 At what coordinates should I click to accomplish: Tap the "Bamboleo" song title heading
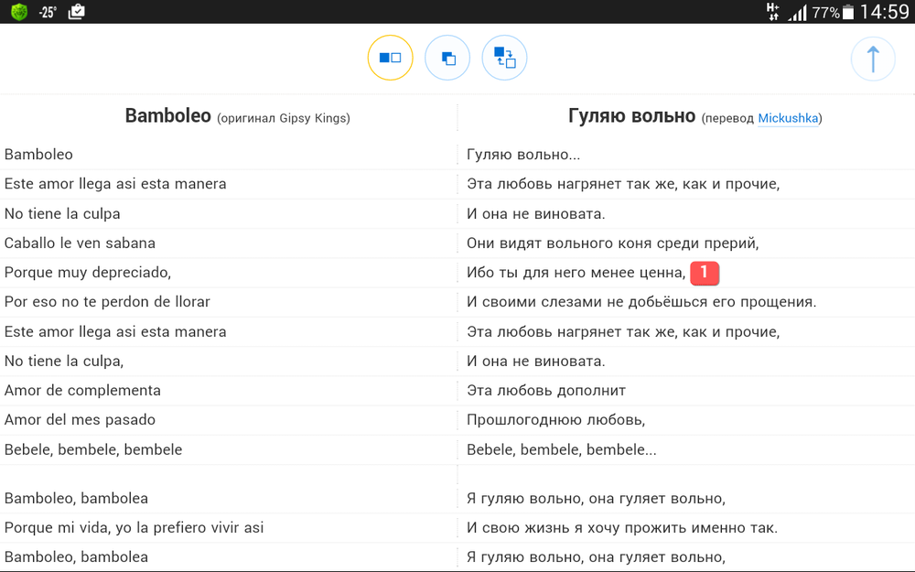[167, 116]
